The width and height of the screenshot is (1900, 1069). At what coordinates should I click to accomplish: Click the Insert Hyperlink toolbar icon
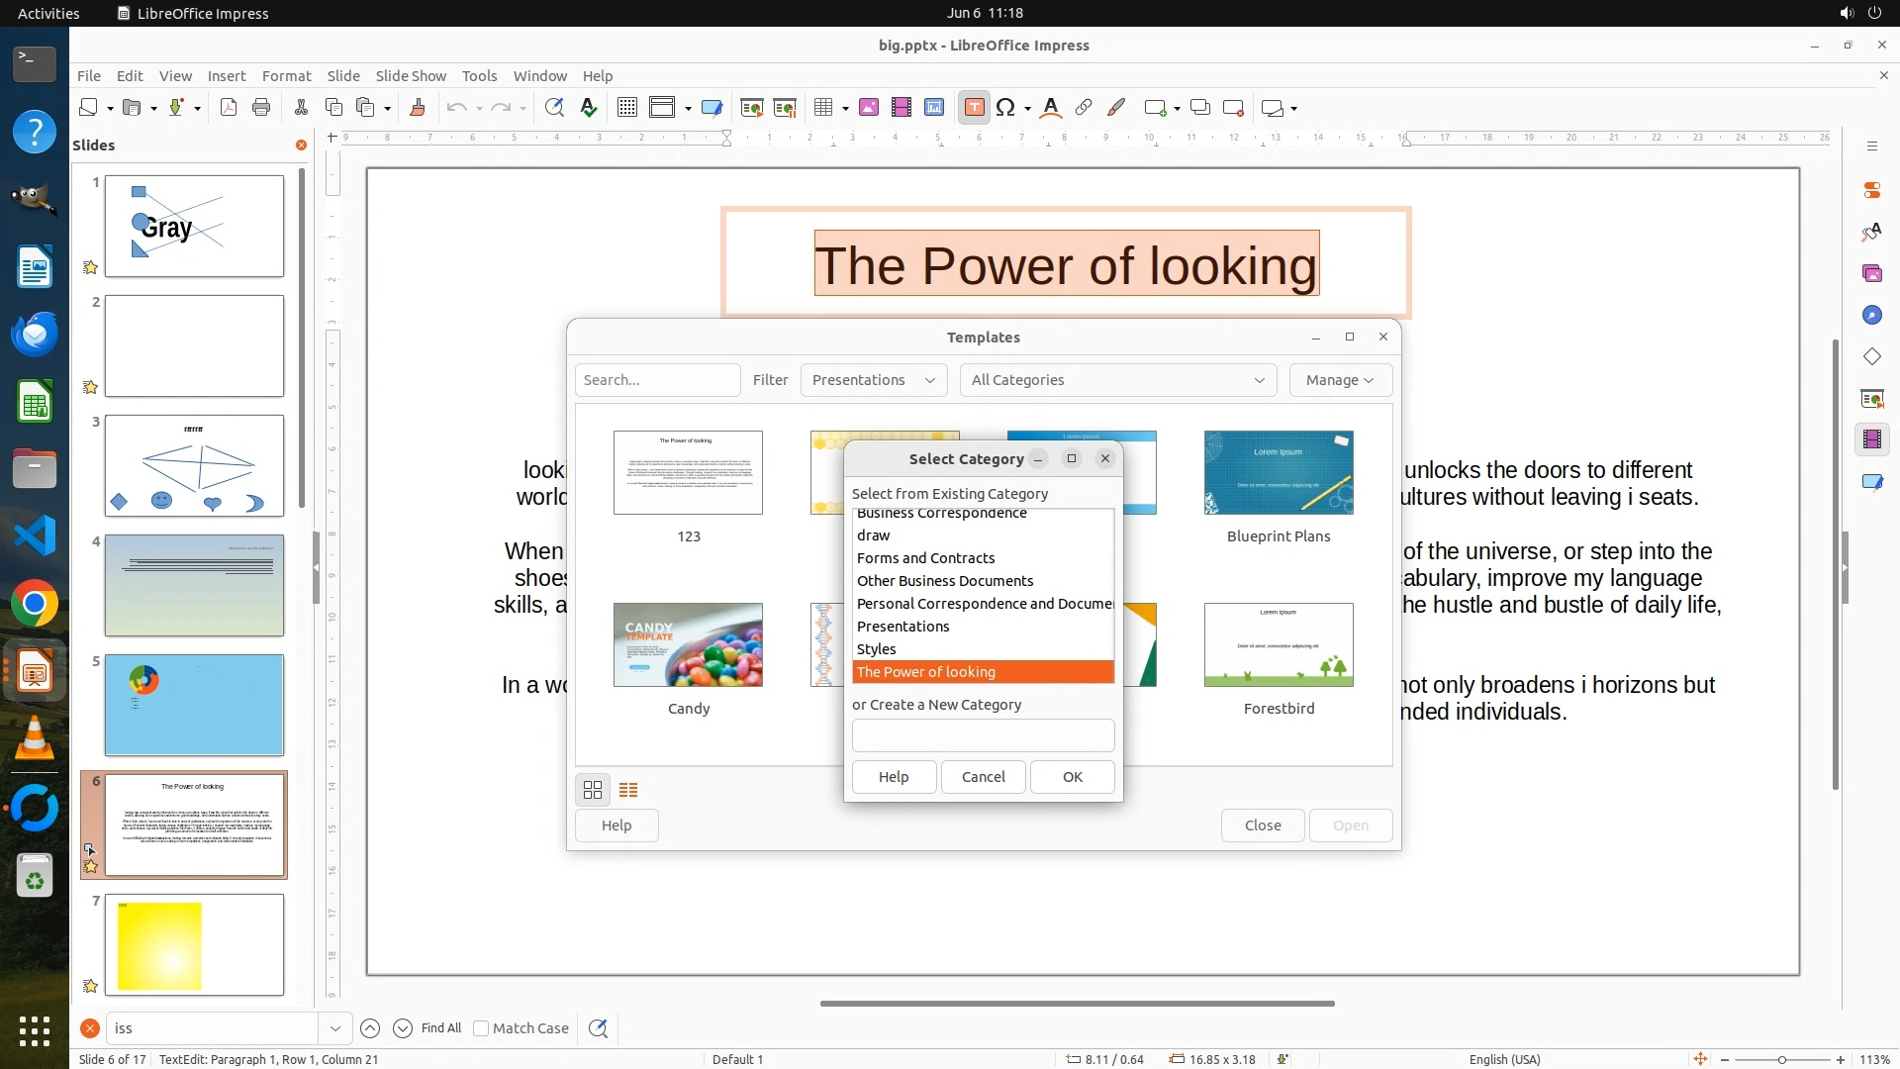(x=1084, y=108)
